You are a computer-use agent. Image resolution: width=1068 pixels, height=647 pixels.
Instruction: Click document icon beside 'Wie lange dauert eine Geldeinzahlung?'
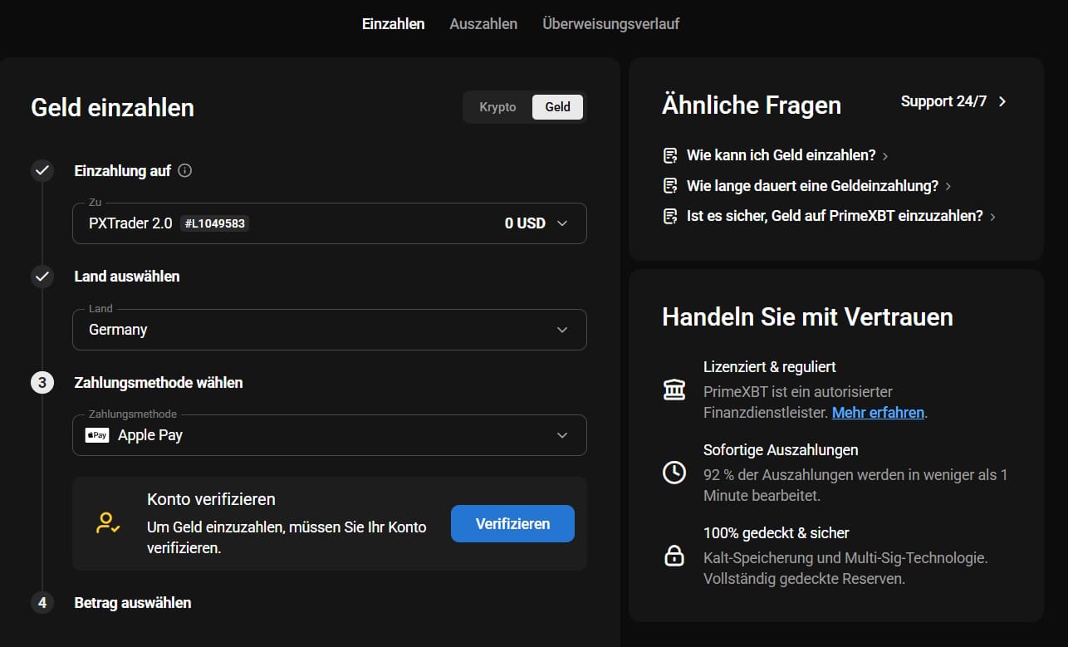(x=670, y=185)
